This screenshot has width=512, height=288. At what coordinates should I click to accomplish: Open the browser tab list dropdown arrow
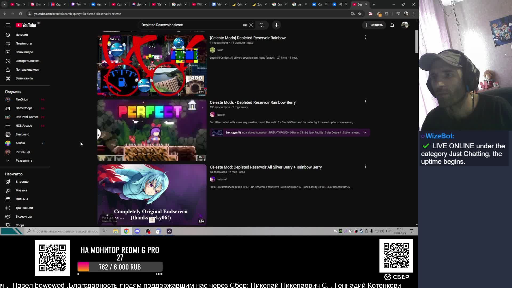tap(4, 4)
